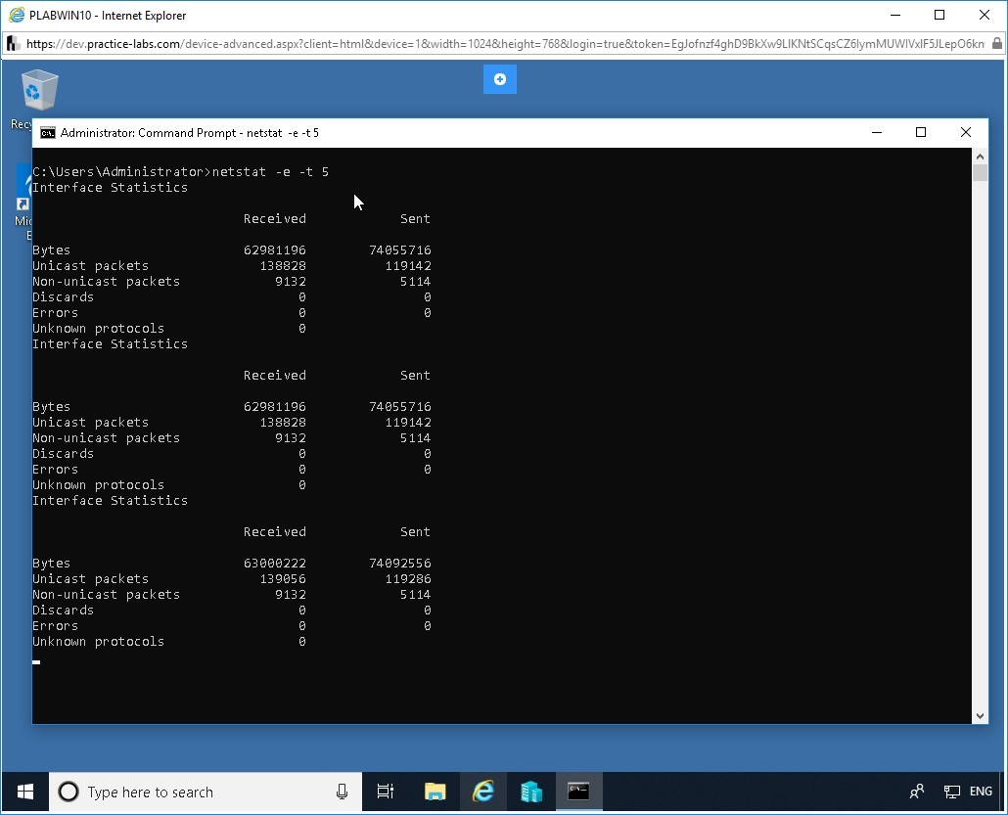Open the Recycle Bin desktop icon
Screen dimensions: 1008x815
click(x=38, y=91)
